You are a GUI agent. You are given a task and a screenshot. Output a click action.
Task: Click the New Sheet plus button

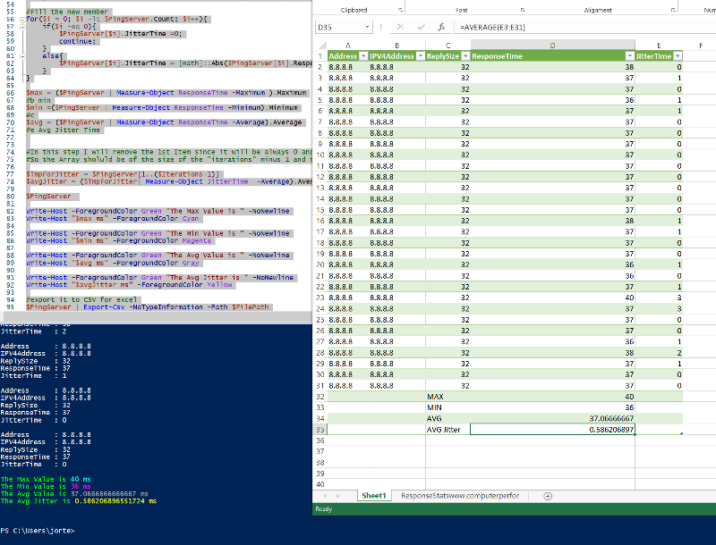(x=547, y=495)
